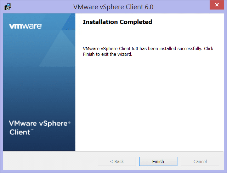
Task: Click the Finish button to exit the wizard
Action: pyautogui.click(x=158, y=161)
